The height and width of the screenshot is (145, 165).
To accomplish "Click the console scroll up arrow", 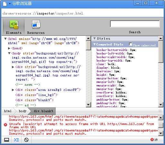I will tap(161, 118).
